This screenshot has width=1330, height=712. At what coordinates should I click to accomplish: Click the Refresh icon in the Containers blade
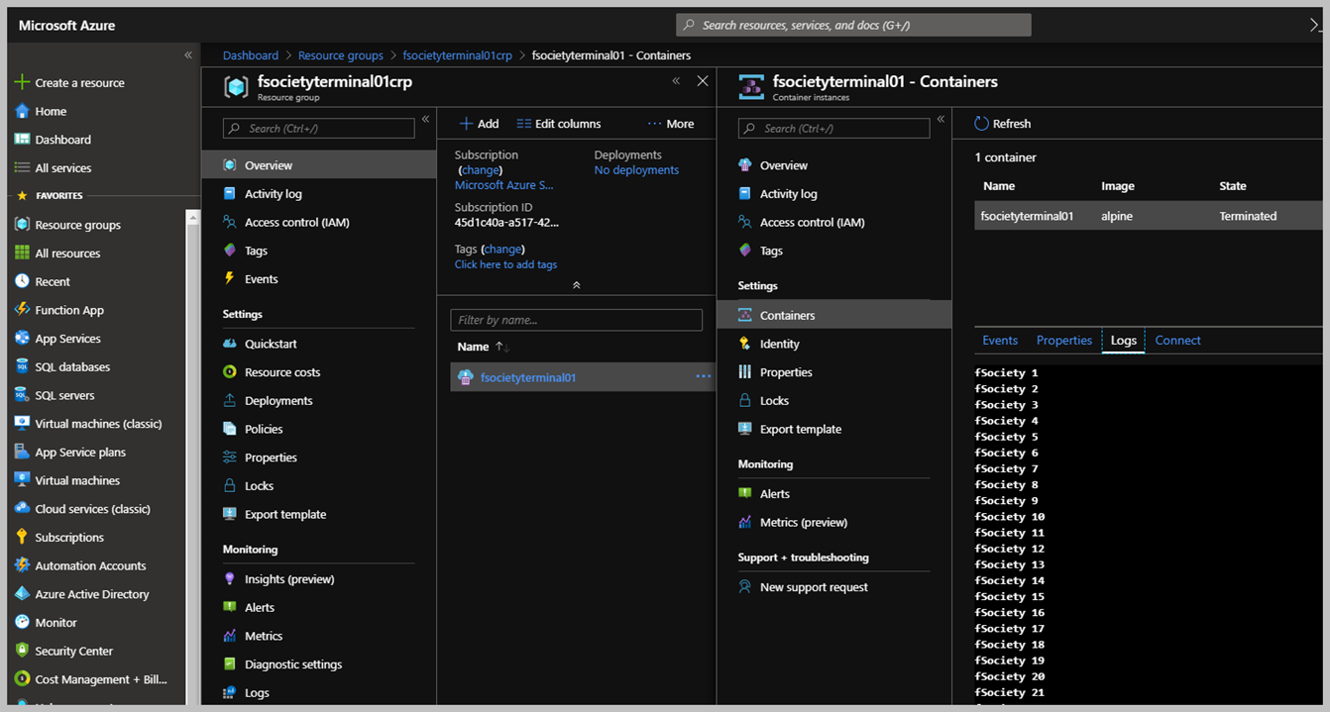[981, 124]
